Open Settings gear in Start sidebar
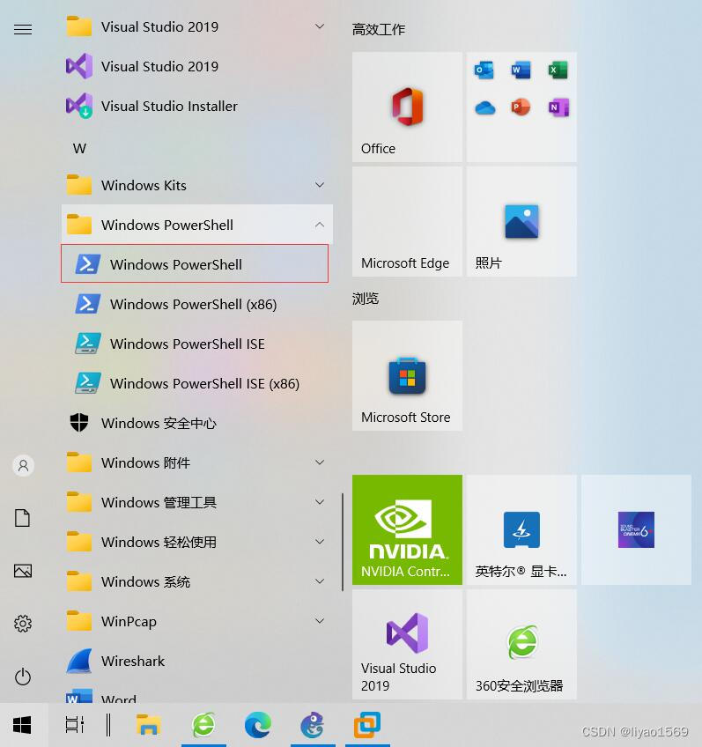This screenshot has width=702, height=747. (x=23, y=623)
